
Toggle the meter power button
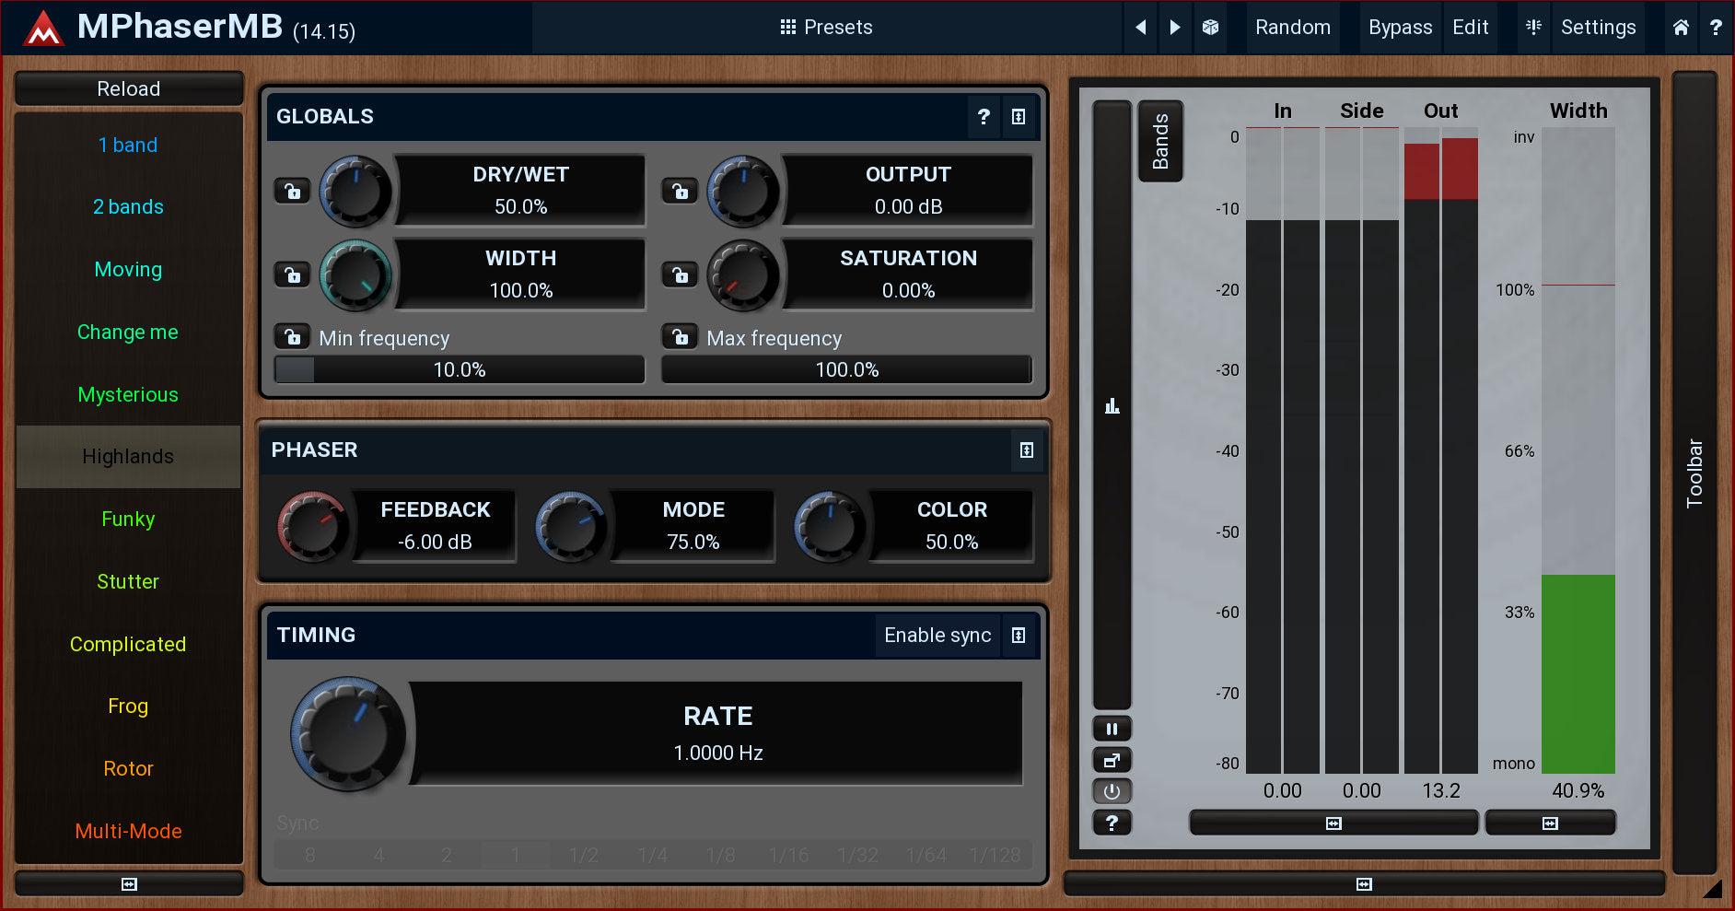[1112, 791]
